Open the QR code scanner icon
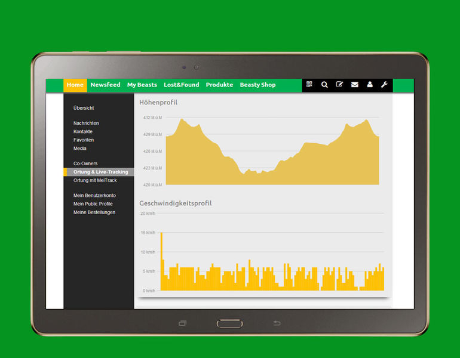This screenshot has height=358, width=460. coord(309,84)
